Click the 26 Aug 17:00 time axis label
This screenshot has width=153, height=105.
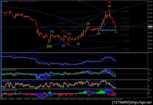click(119, 99)
